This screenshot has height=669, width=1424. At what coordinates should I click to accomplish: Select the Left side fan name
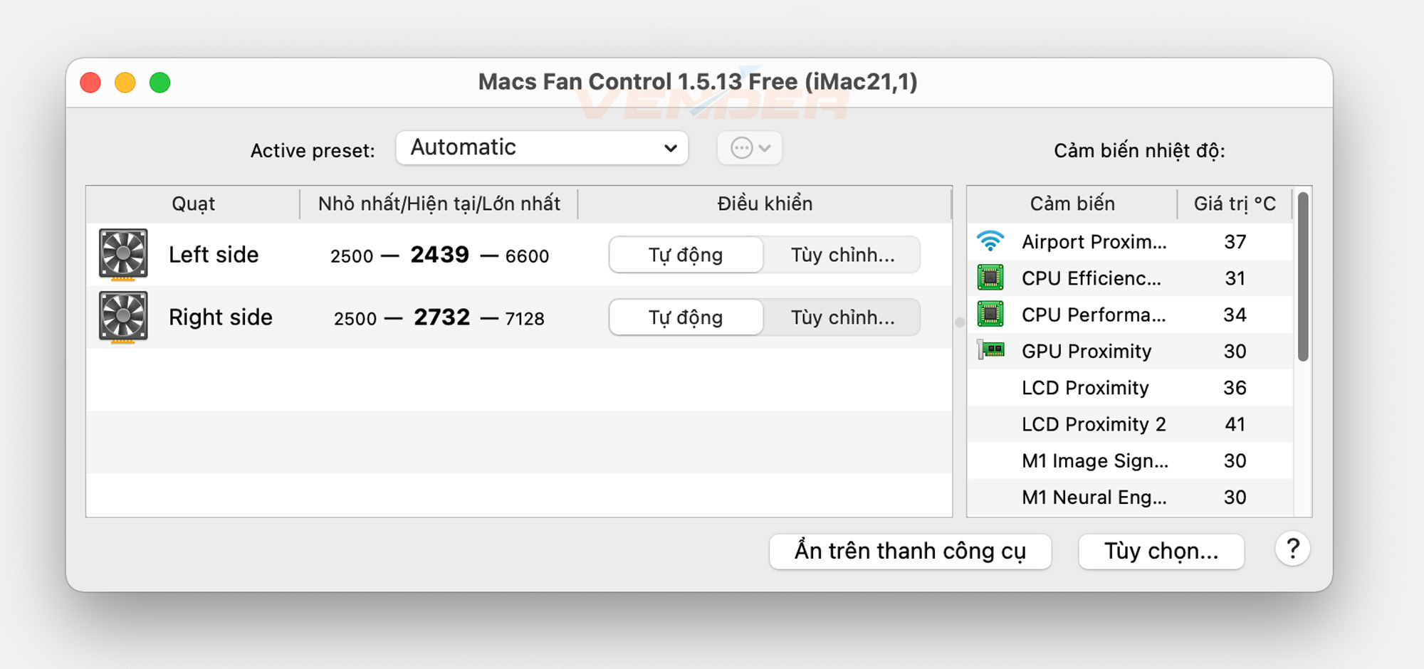(214, 255)
